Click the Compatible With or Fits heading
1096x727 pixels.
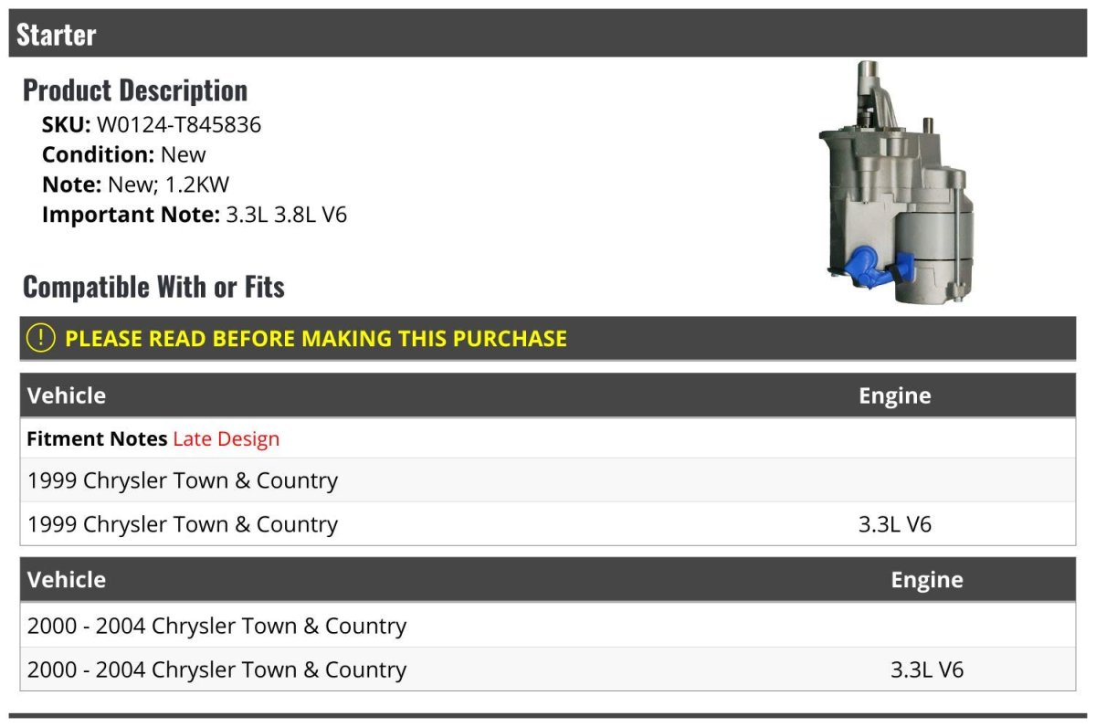click(153, 287)
